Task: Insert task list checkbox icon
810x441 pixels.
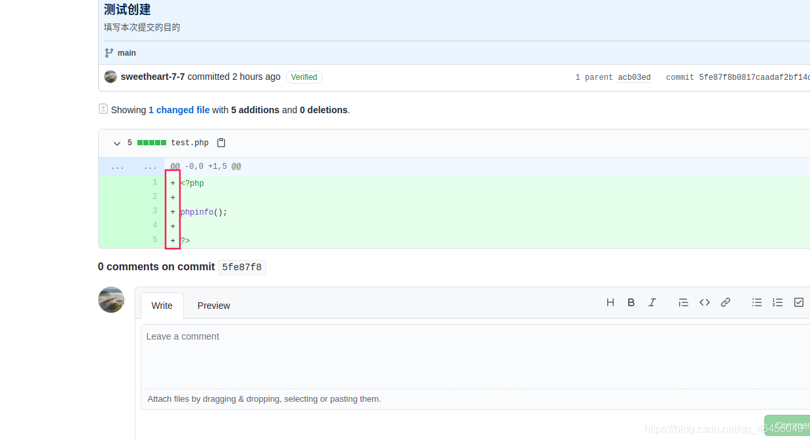Action: (x=799, y=302)
